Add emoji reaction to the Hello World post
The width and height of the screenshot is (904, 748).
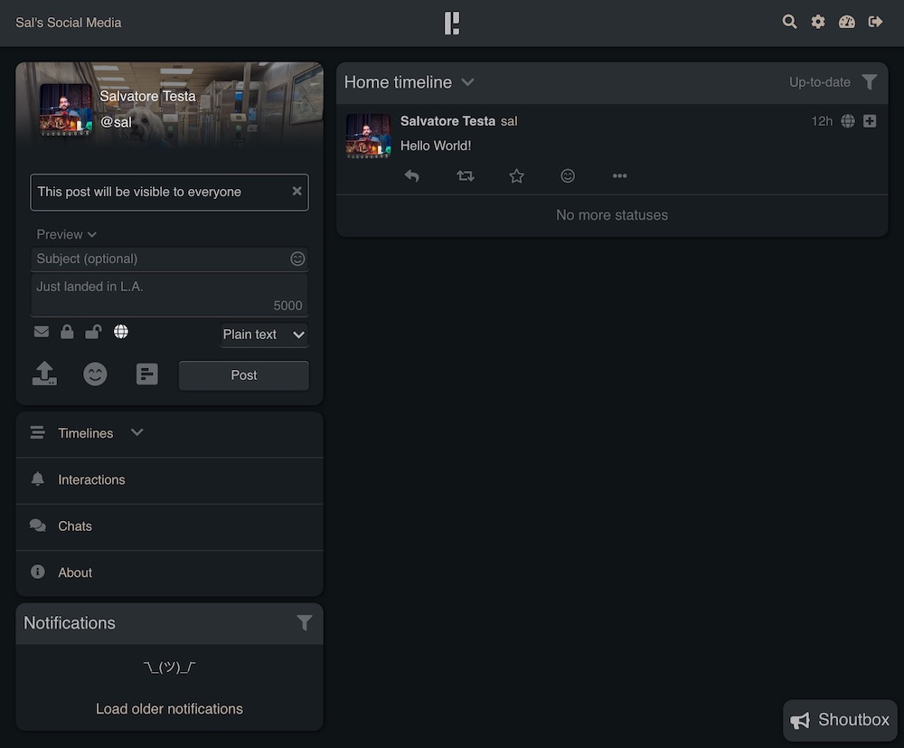click(568, 176)
